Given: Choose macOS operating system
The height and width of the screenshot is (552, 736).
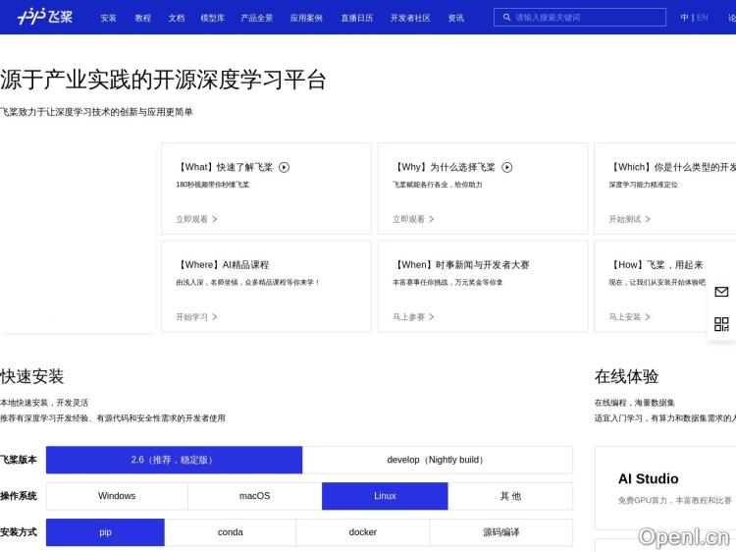Looking at the screenshot, I should [x=255, y=496].
